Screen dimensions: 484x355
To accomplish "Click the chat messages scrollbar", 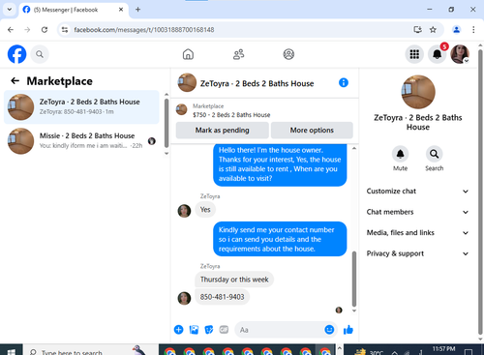I will click(354, 279).
